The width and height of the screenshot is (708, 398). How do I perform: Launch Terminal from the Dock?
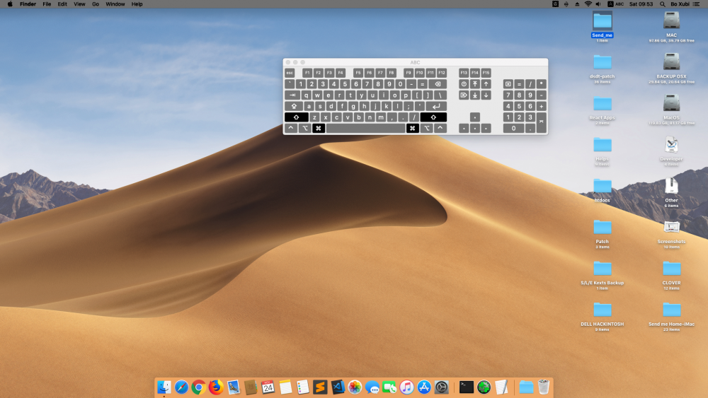point(467,387)
